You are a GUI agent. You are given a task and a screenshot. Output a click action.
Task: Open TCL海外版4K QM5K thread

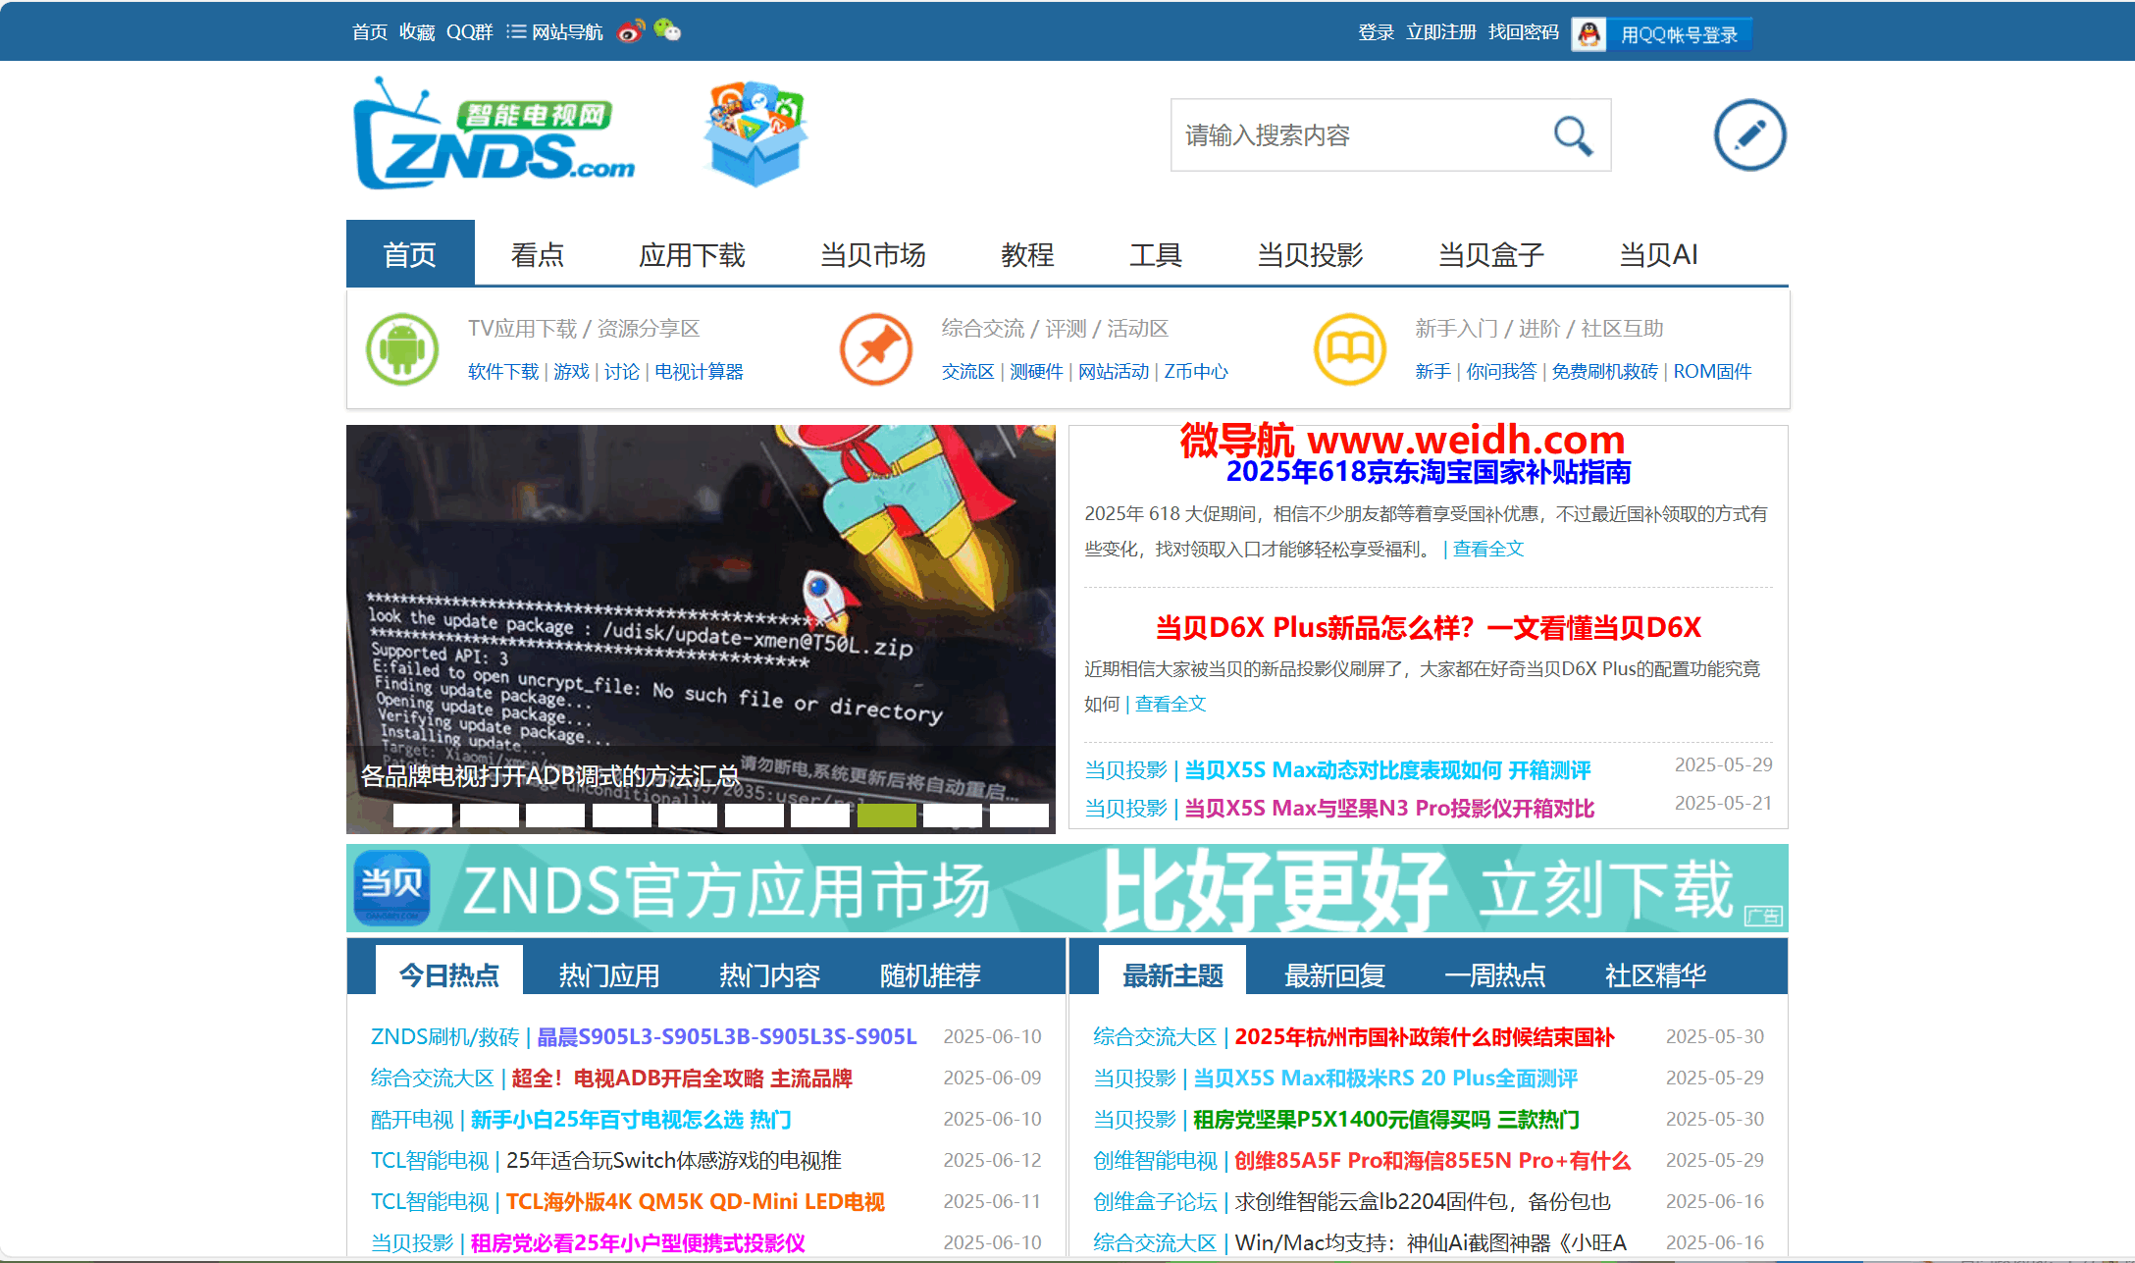[x=696, y=1202]
